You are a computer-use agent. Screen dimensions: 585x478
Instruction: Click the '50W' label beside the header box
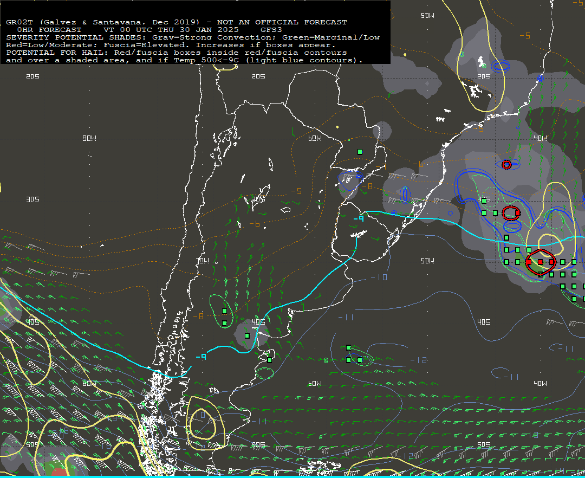tap(427, 16)
